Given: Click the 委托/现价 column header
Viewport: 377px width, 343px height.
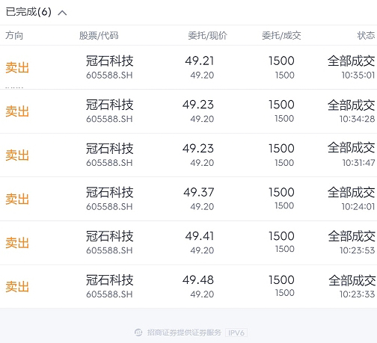Looking at the screenshot, I should tap(207, 36).
